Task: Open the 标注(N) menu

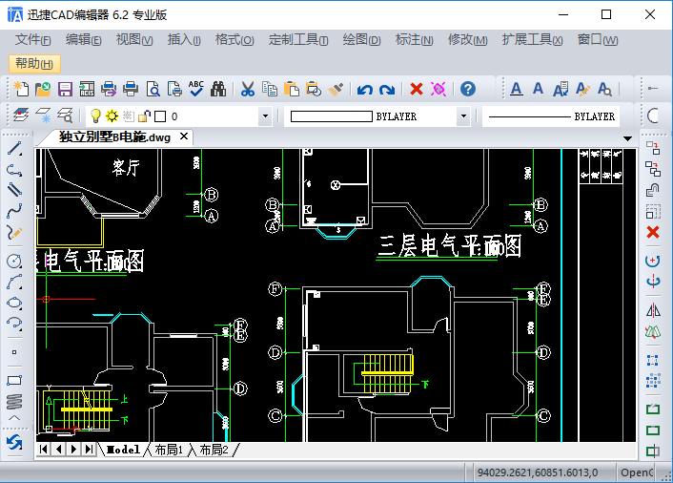Action: coord(414,40)
